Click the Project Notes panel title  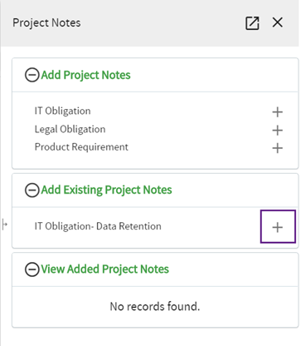coord(46,23)
